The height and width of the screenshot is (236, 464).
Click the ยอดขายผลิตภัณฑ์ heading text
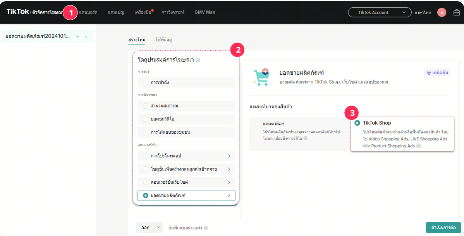click(x=302, y=73)
